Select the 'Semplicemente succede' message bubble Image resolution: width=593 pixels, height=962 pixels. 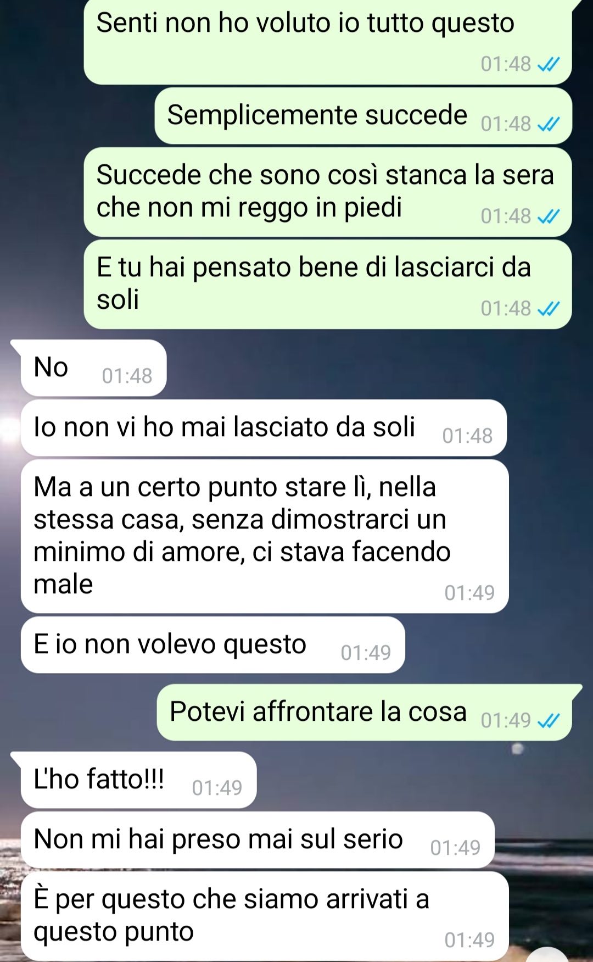pyautogui.click(x=363, y=116)
